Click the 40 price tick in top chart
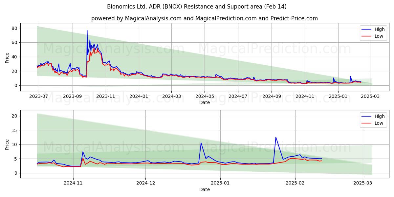The height and width of the screenshot is (197, 394). (x=15, y=57)
